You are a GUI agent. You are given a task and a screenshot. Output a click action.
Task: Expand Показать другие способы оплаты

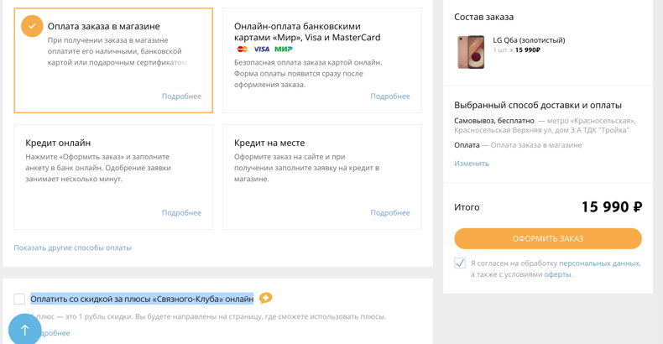tap(73, 248)
